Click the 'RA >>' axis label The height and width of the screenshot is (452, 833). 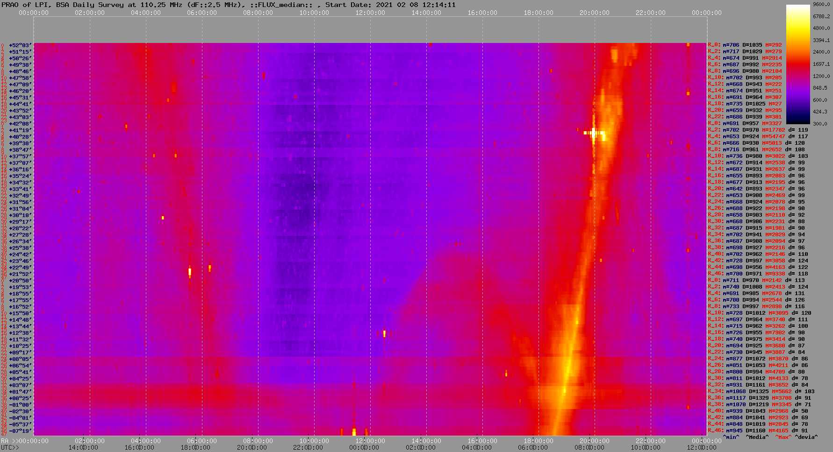tap(9, 441)
